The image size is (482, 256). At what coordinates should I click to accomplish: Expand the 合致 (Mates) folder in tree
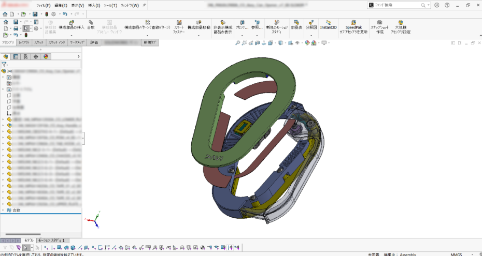[3, 210]
